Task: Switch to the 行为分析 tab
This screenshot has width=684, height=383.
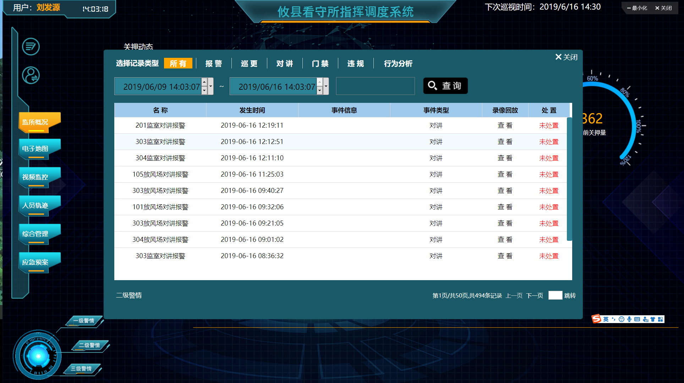Action: pyautogui.click(x=398, y=63)
